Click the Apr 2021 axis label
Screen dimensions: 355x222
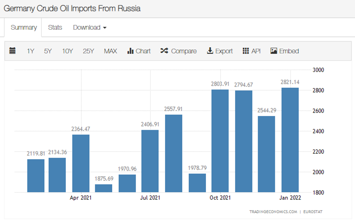coord(81,198)
